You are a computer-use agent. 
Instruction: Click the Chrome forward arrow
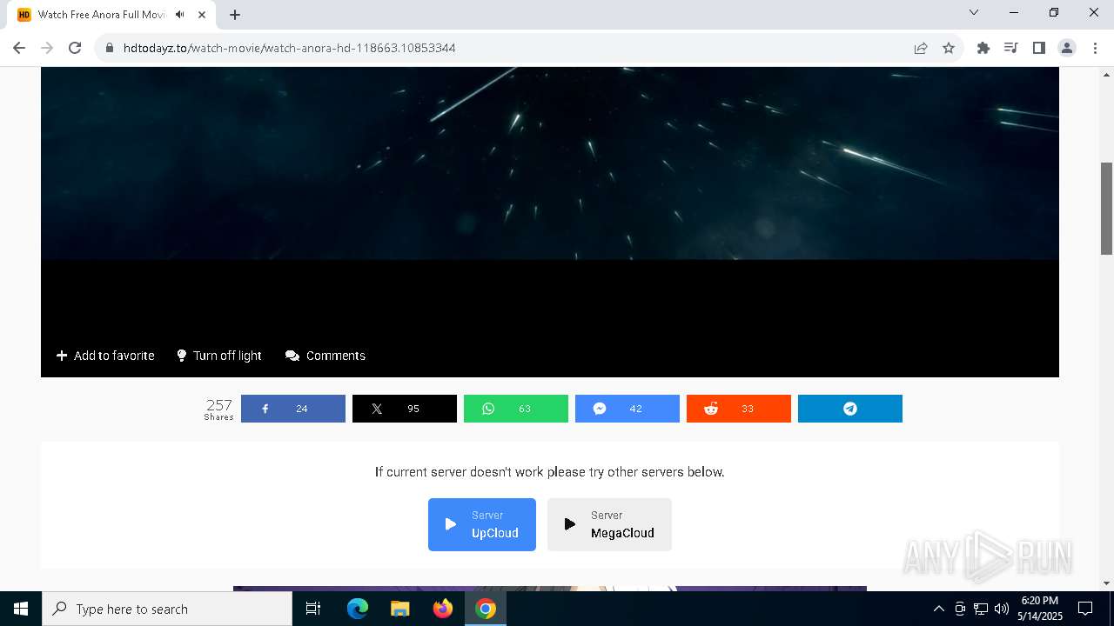47,48
